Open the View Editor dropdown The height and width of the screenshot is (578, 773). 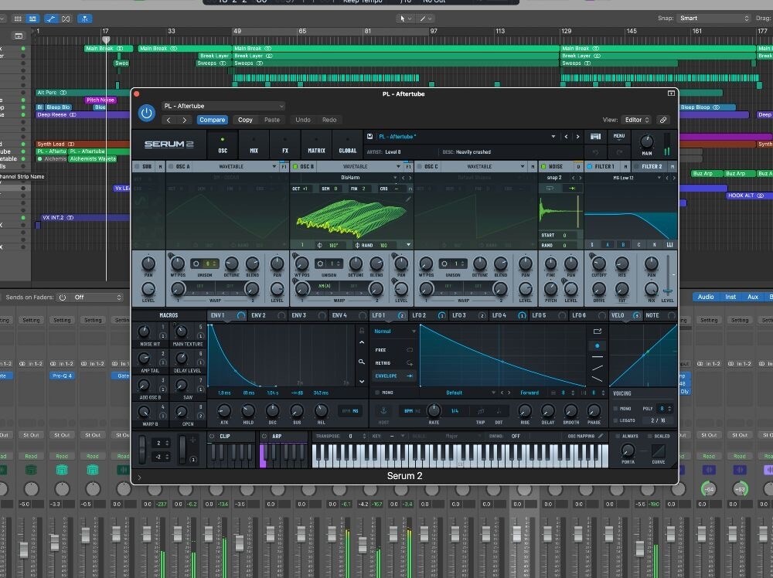pos(636,120)
